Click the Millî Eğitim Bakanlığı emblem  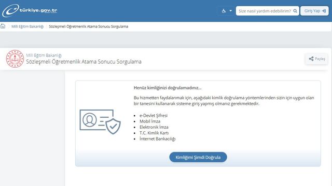click(15, 58)
